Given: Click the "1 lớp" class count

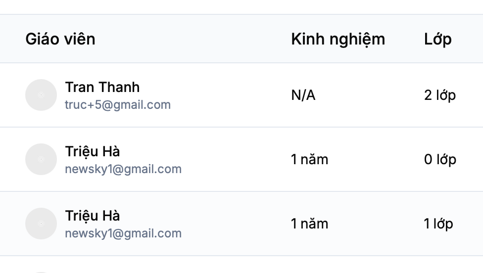Looking at the screenshot, I should click(x=438, y=224).
